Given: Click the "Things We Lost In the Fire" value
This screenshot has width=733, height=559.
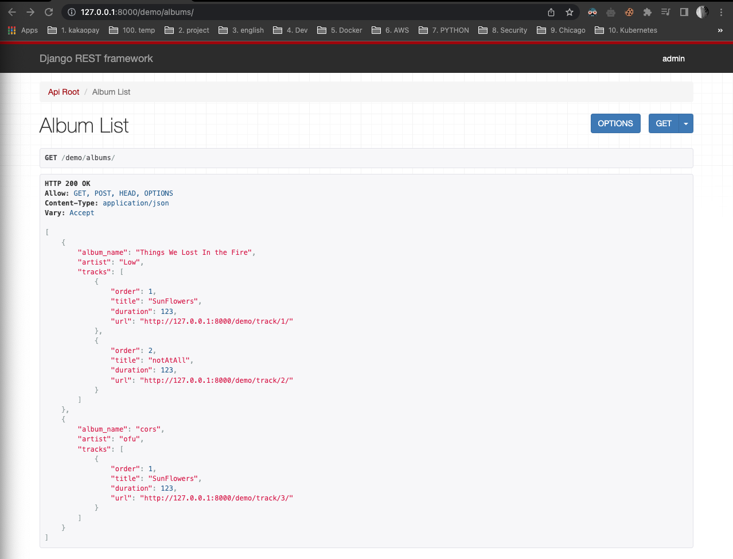Looking at the screenshot, I should [x=194, y=253].
